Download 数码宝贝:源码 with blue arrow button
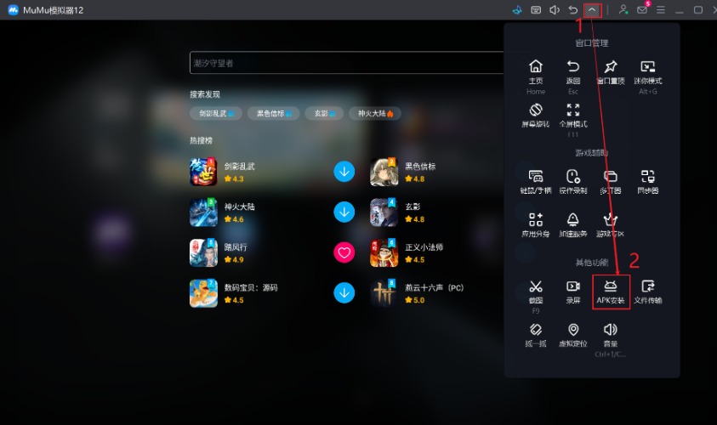 coord(344,293)
